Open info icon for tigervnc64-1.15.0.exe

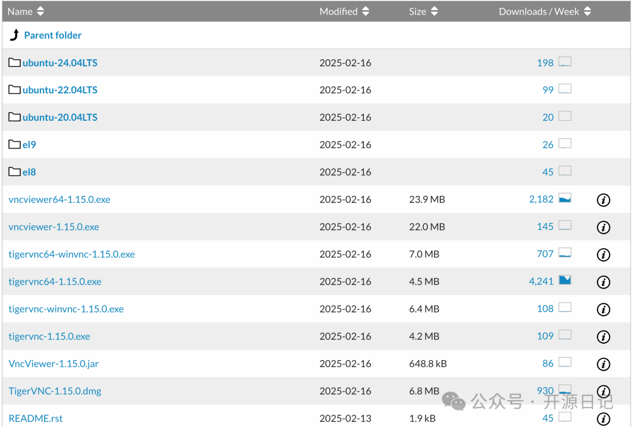[x=603, y=282]
